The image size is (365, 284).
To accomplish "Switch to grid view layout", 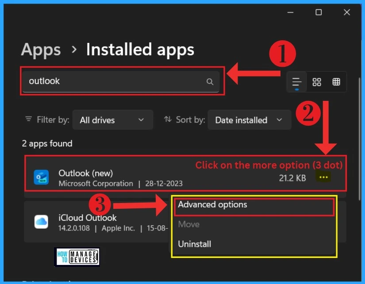I will [317, 82].
